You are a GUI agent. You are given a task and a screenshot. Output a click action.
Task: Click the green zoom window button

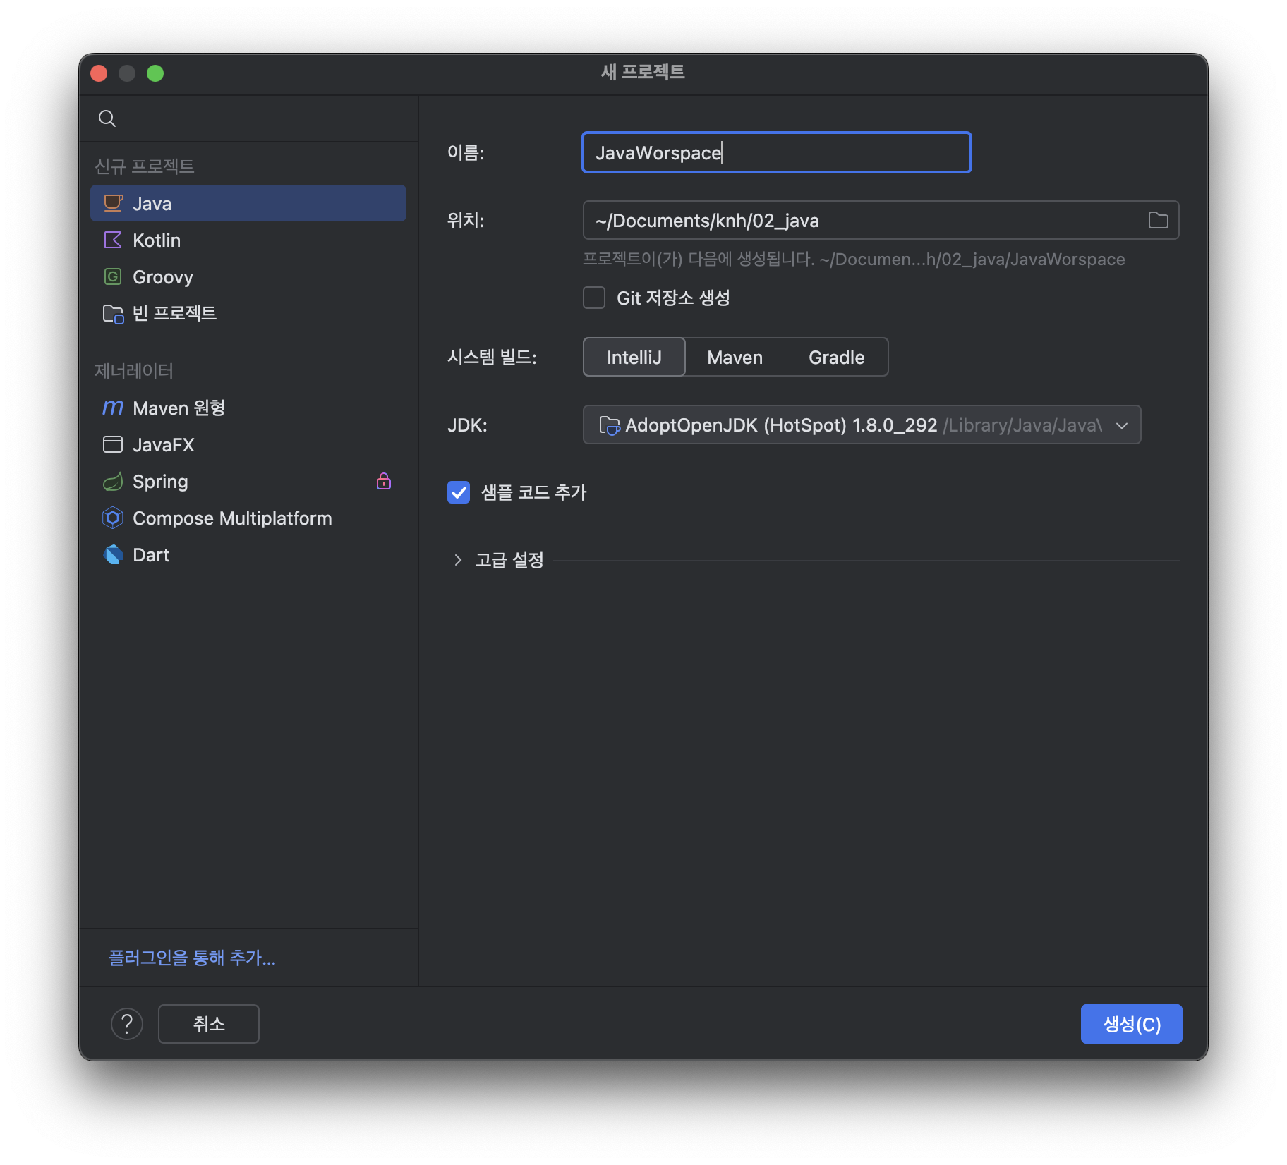(x=155, y=73)
